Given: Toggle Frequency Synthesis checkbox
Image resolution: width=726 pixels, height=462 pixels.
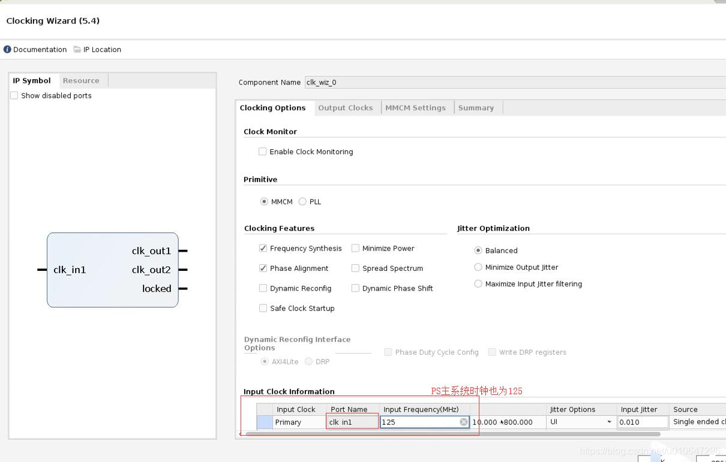Looking at the screenshot, I should [263, 248].
